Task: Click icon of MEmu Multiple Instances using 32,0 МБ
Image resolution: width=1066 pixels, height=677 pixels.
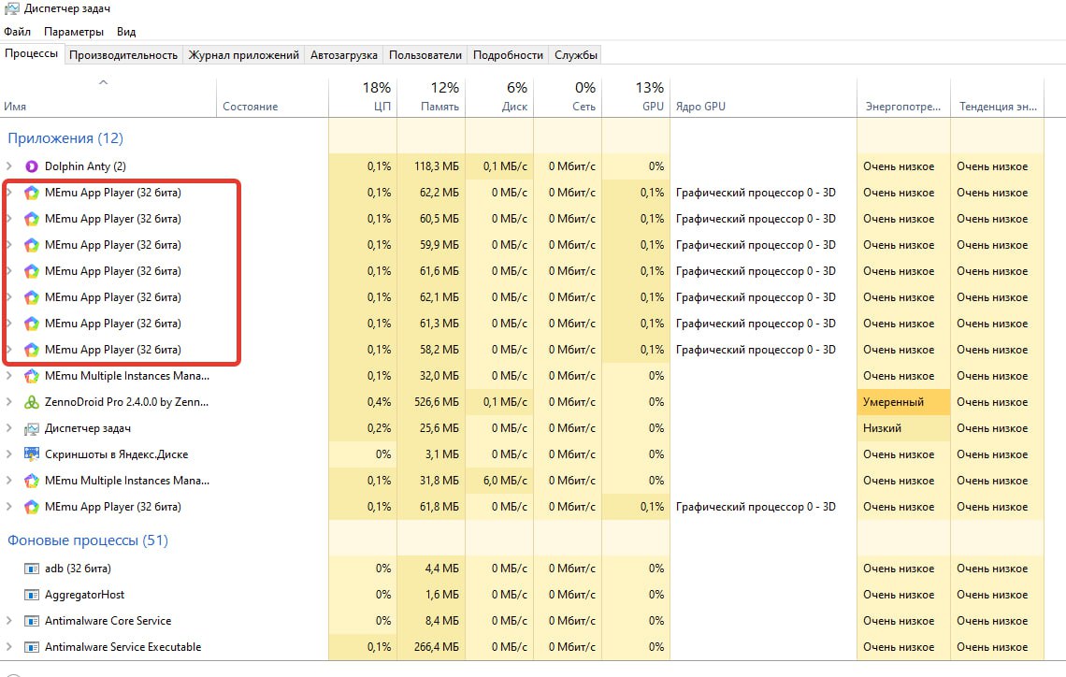Action: click(x=31, y=376)
